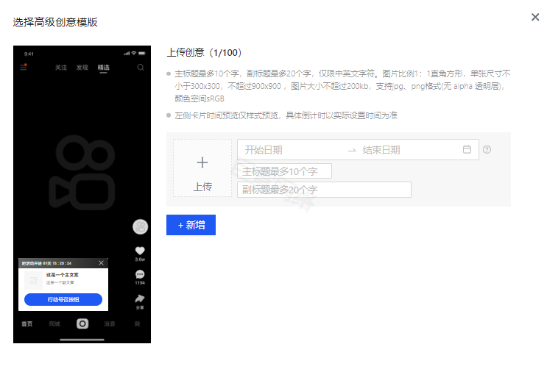Click the 结束日期 end date field
547x369 pixels.
coord(381,150)
